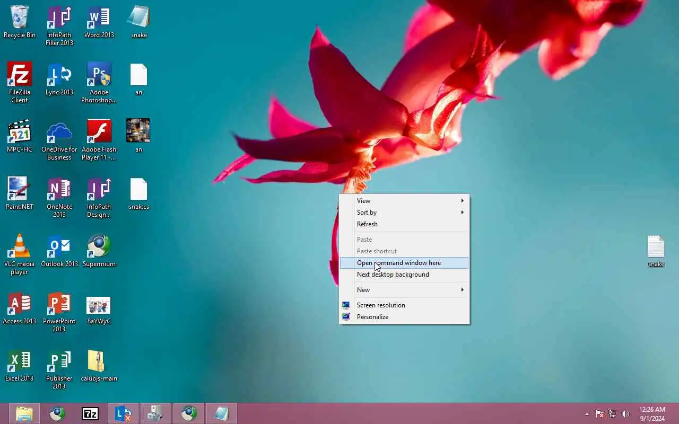Open 7-Zip from the taskbar
This screenshot has height=424, width=679.
tap(90, 413)
